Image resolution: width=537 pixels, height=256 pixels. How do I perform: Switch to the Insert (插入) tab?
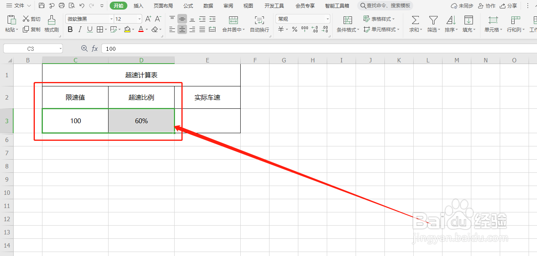(x=139, y=6)
